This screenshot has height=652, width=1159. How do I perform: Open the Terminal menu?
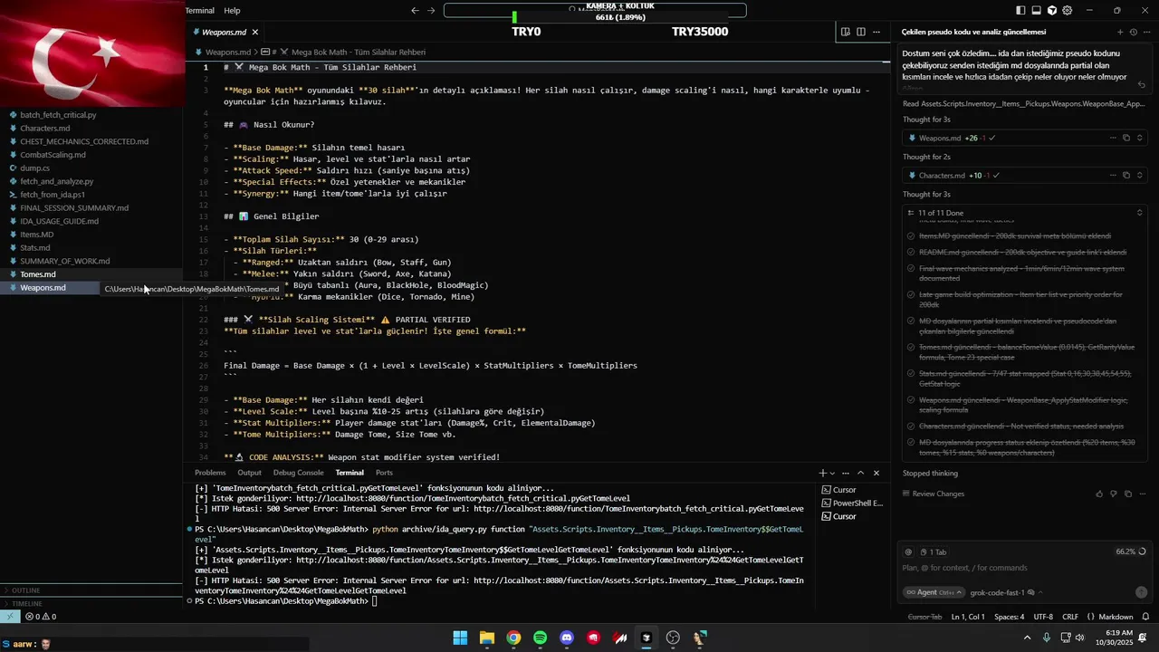click(x=200, y=11)
